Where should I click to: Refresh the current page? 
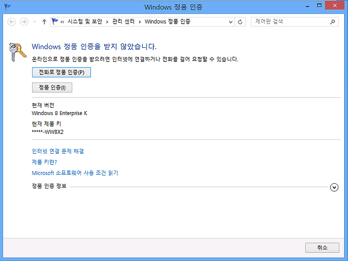(x=240, y=22)
